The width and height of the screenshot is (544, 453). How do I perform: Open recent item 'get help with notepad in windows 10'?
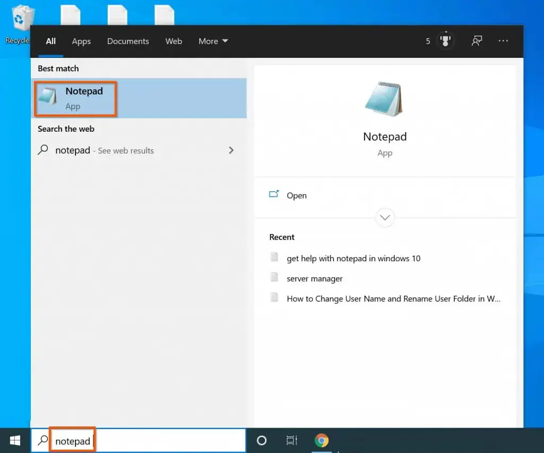tap(353, 259)
